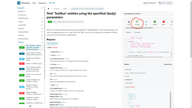
Task: Click the Authorization X-API-KEY header
Action: click(x=148, y=14)
